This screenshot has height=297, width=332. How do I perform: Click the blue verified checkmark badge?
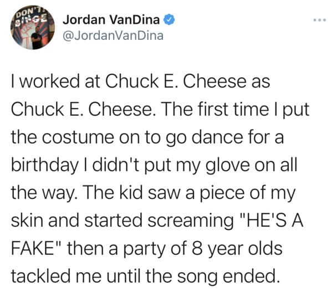click(x=168, y=20)
